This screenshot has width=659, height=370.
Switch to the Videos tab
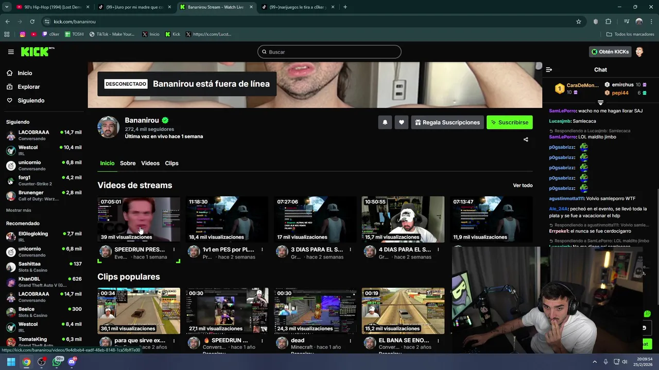tap(150, 163)
